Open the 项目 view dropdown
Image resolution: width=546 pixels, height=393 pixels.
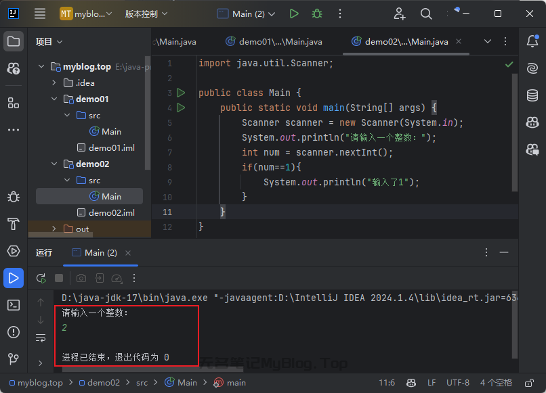(49, 42)
